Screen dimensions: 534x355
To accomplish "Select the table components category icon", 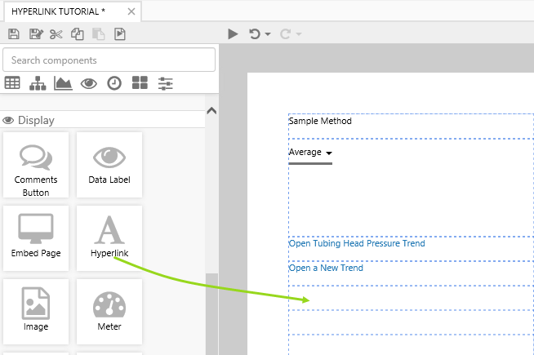I will tap(12, 82).
